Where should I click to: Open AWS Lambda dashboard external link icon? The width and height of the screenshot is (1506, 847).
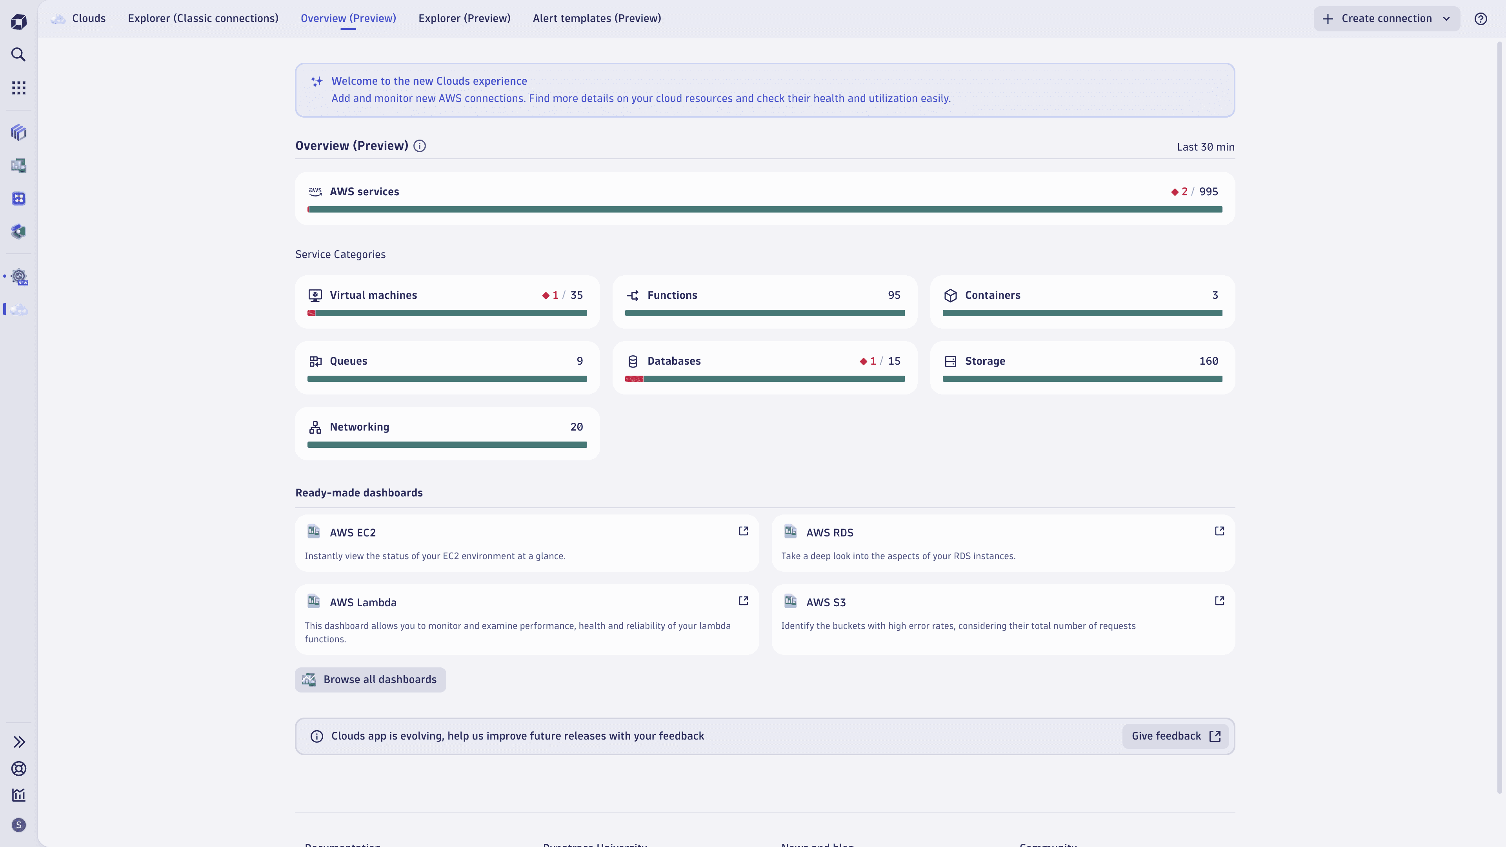pos(743,601)
